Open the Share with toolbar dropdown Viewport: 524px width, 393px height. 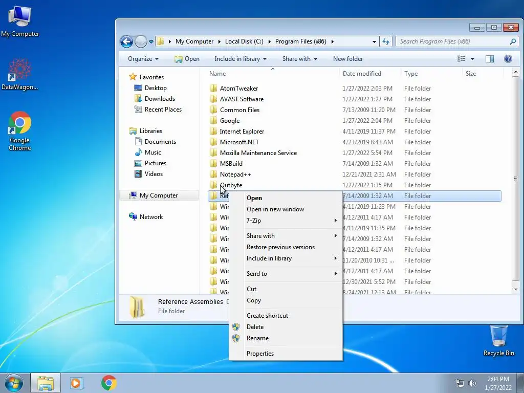tap(300, 59)
